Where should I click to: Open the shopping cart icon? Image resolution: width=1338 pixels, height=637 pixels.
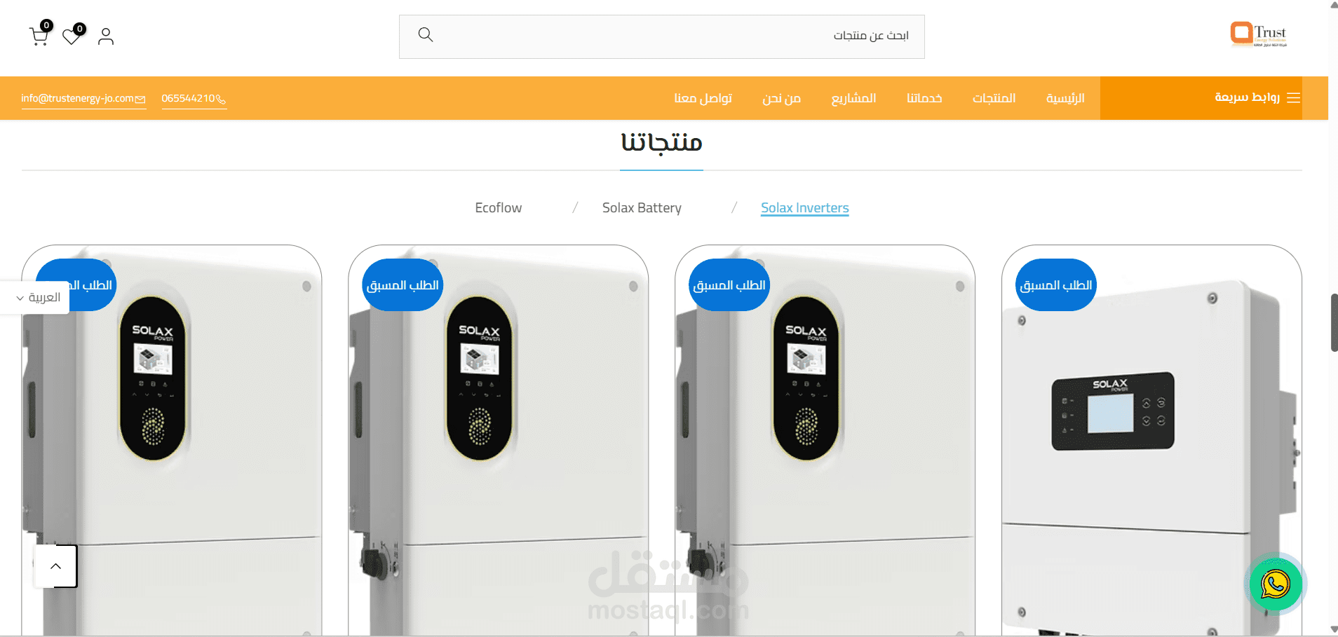[40, 35]
